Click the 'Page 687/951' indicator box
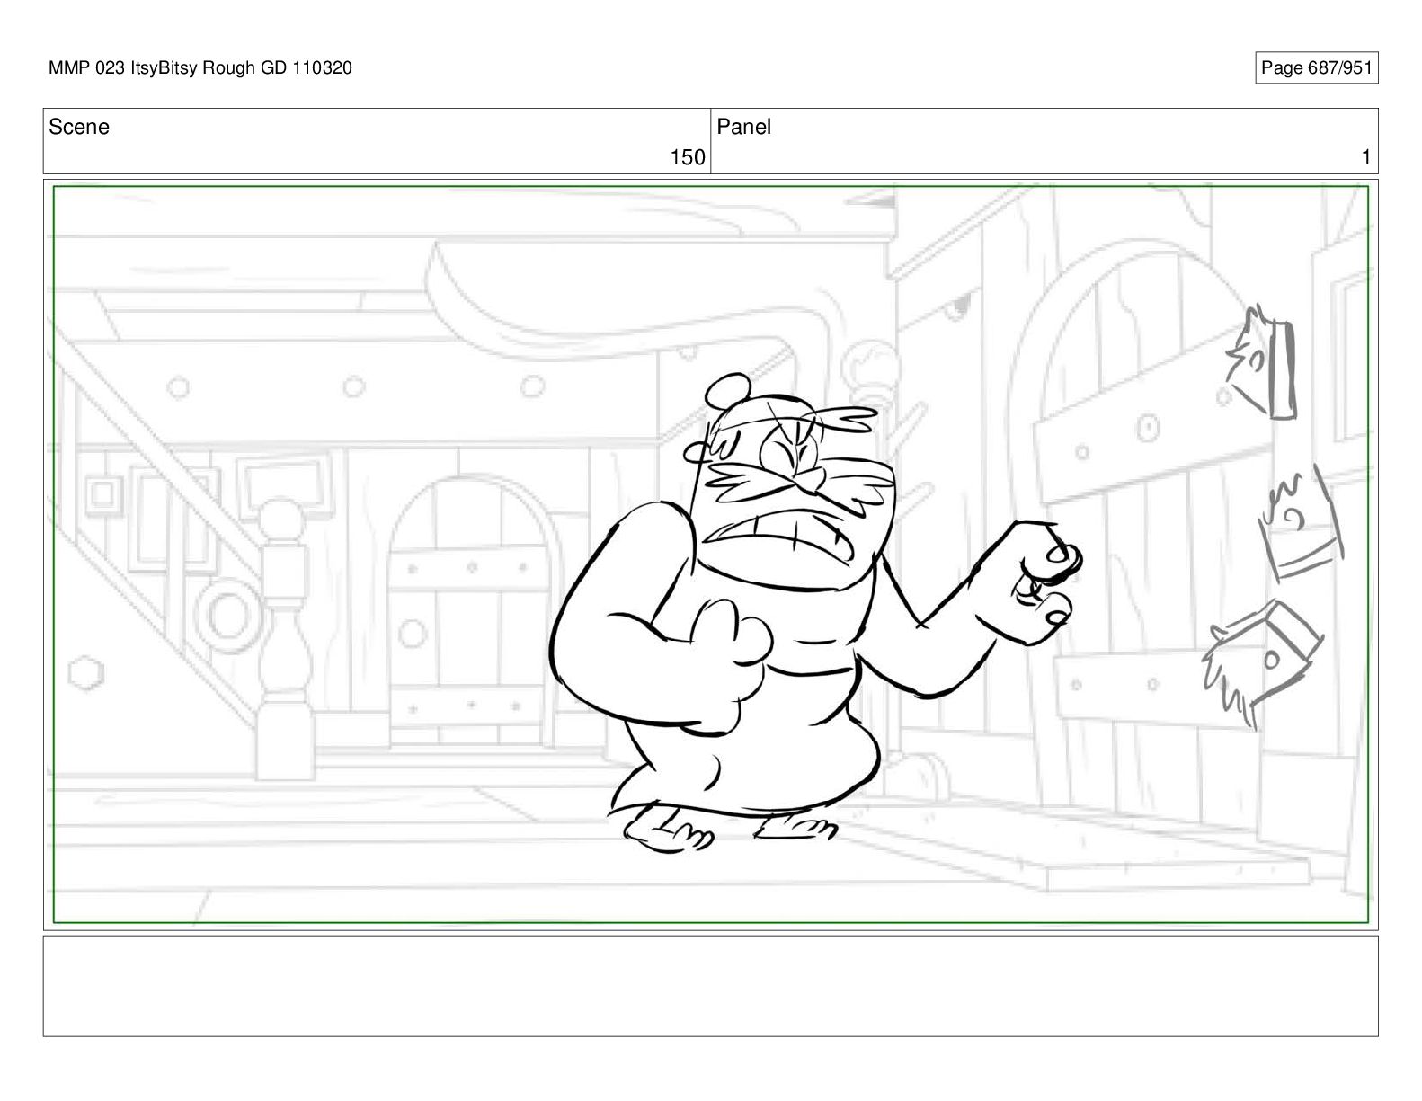The height and width of the screenshot is (1101, 1422). coord(1316,68)
